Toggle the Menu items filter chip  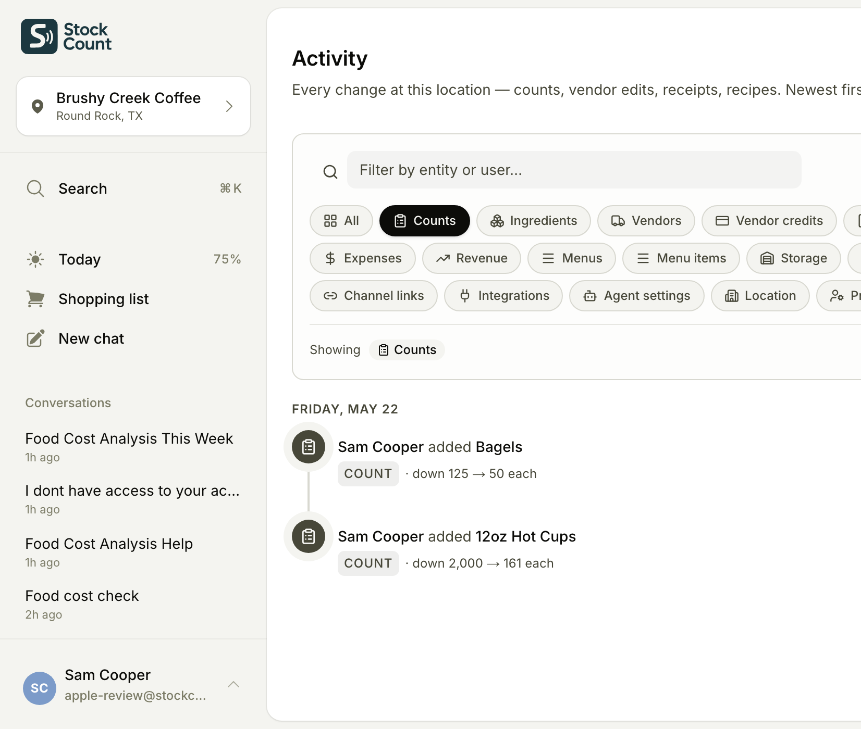pos(681,258)
